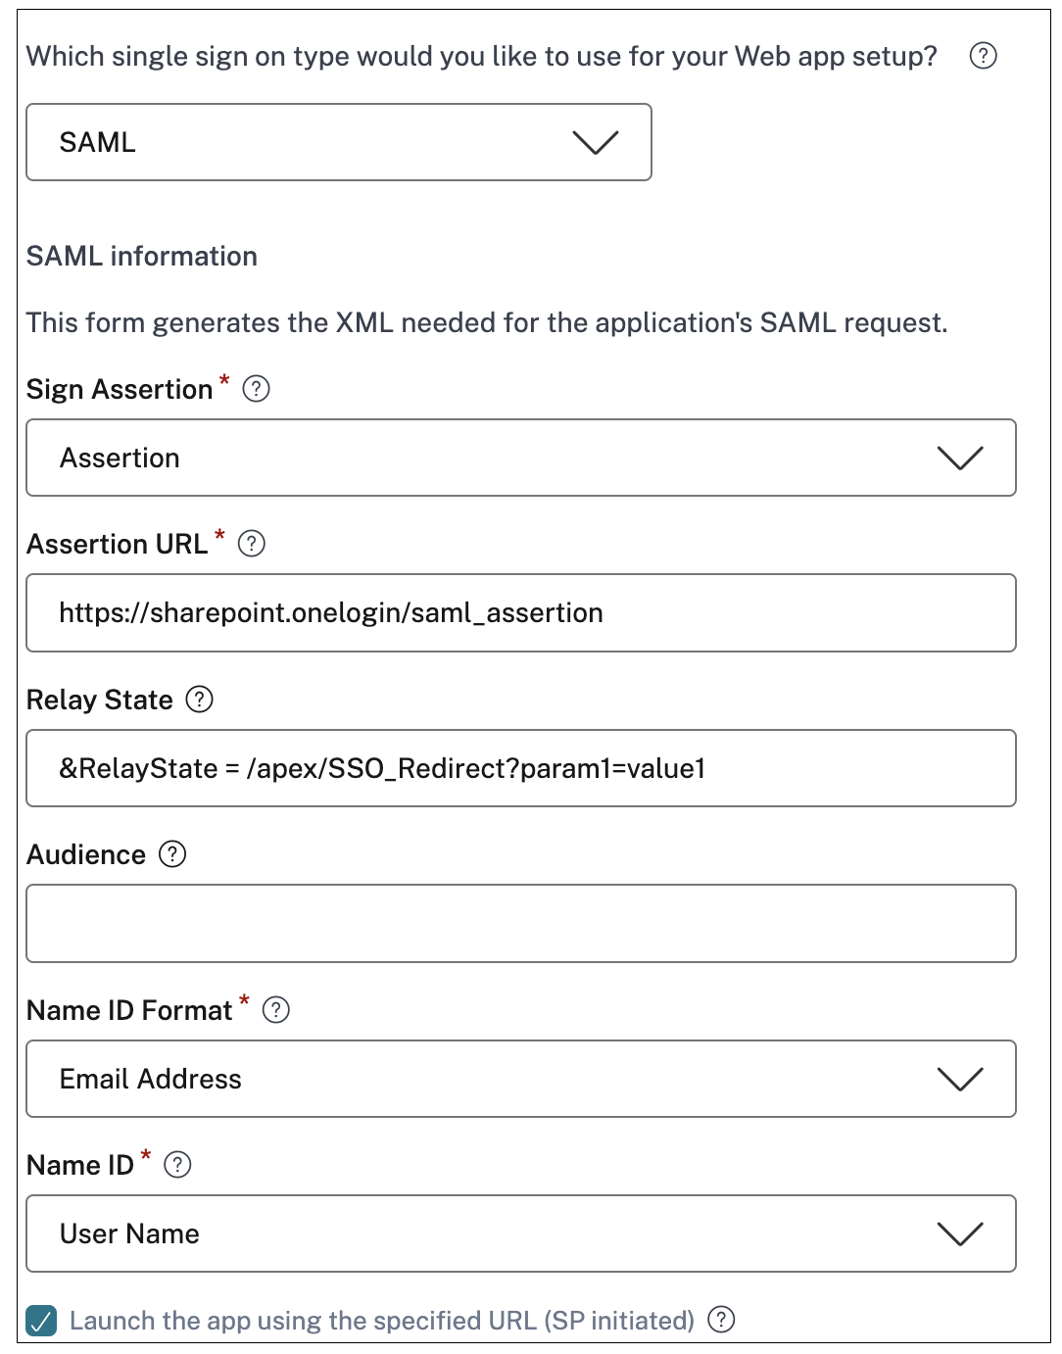Expand Name ID dropdown showing User Name

click(x=521, y=1233)
